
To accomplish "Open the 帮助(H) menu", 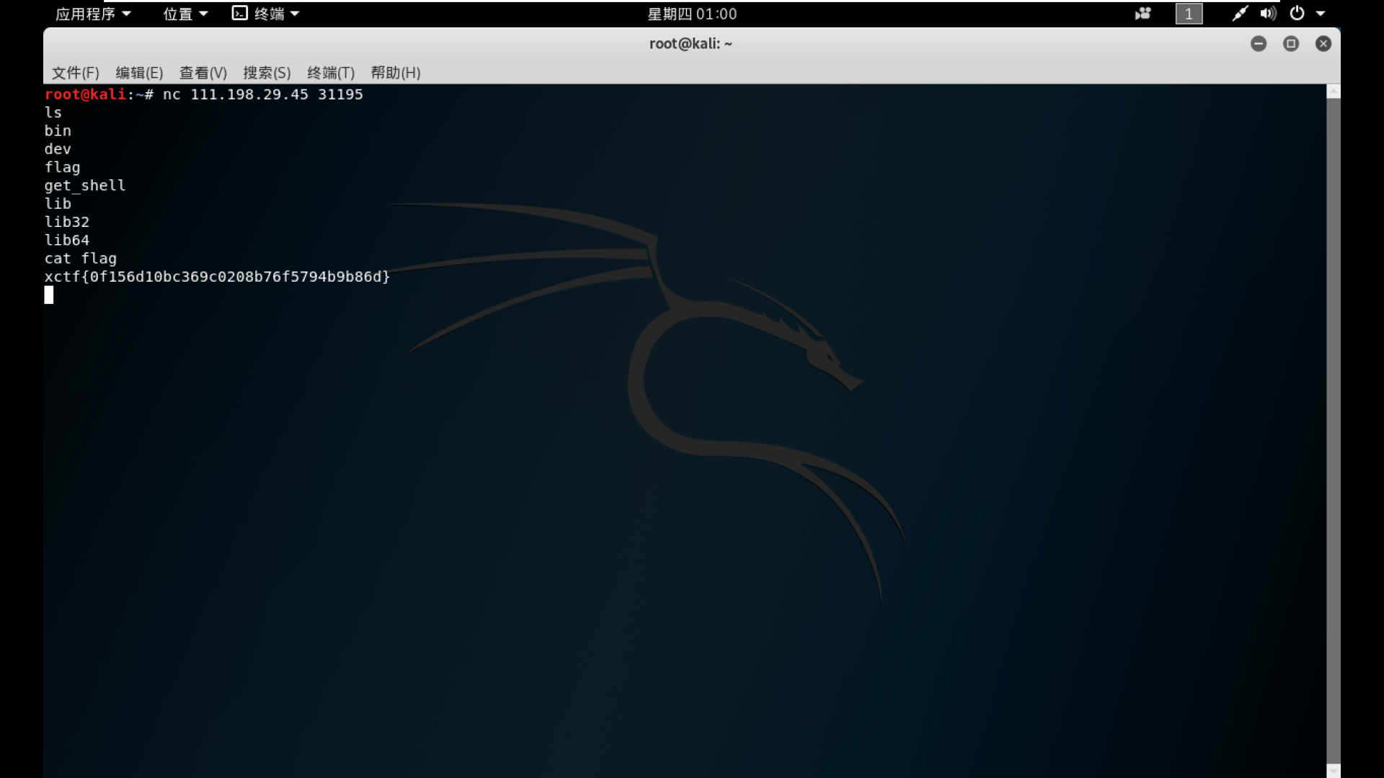I will (x=395, y=73).
